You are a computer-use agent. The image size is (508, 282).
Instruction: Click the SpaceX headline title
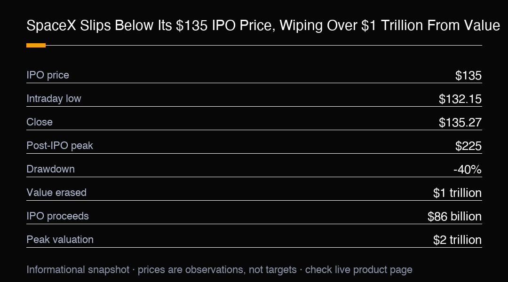263,25
